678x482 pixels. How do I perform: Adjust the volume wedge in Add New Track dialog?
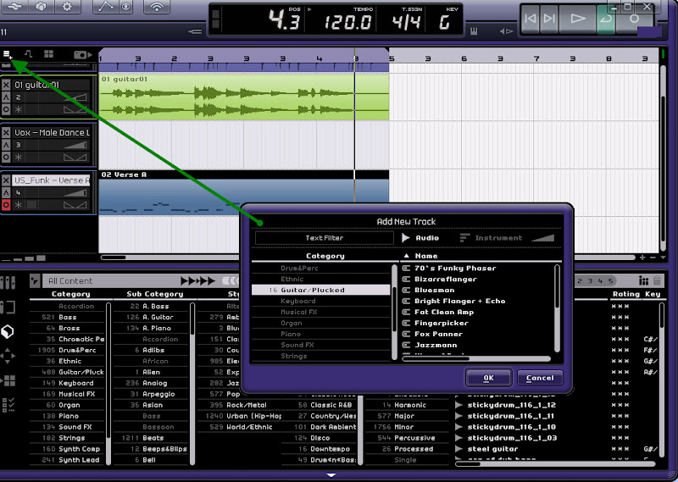pyautogui.click(x=542, y=237)
